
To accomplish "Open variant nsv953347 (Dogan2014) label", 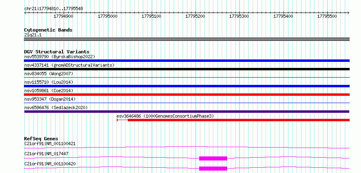I will coord(50,99).
